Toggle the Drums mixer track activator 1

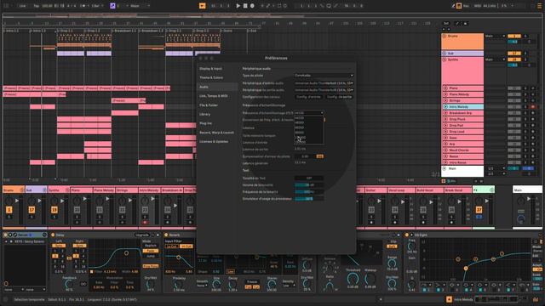9,210
